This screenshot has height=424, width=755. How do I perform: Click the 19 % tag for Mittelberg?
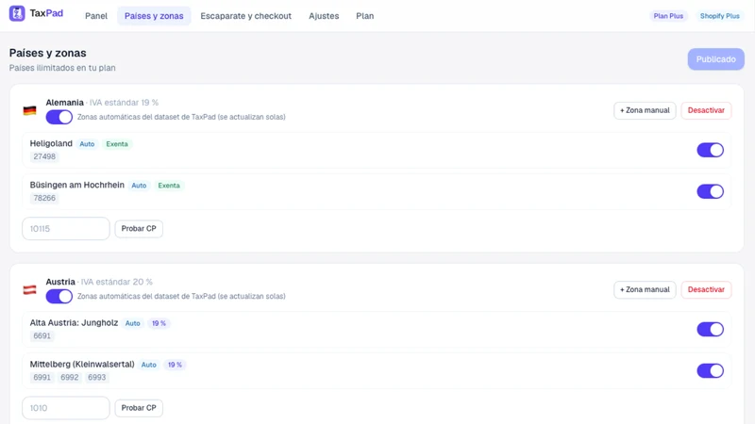click(x=175, y=365)
